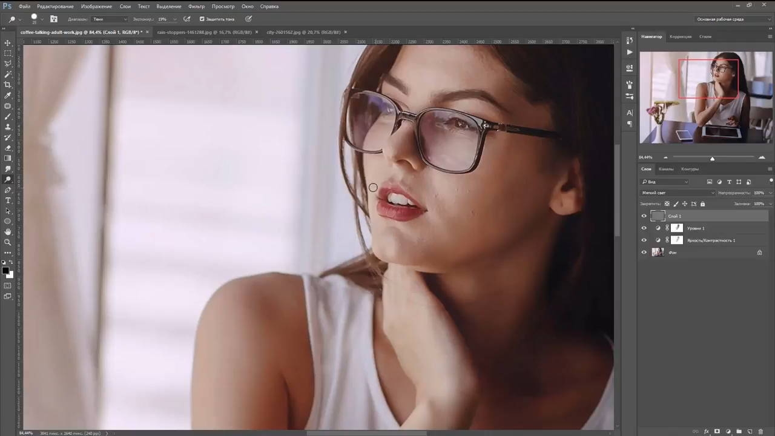
Task: Open the blend mode dropdown Мягкий свет
Action: click(678, 193)
